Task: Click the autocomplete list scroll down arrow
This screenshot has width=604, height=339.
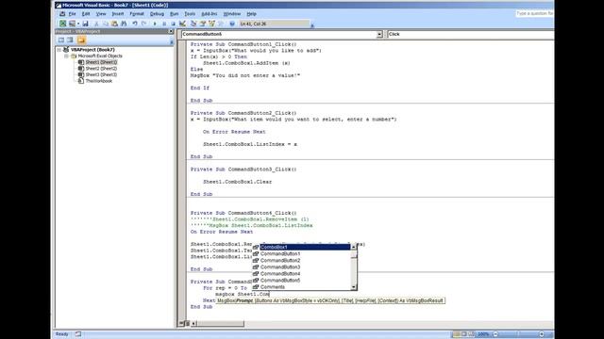Action: (354, 287)
